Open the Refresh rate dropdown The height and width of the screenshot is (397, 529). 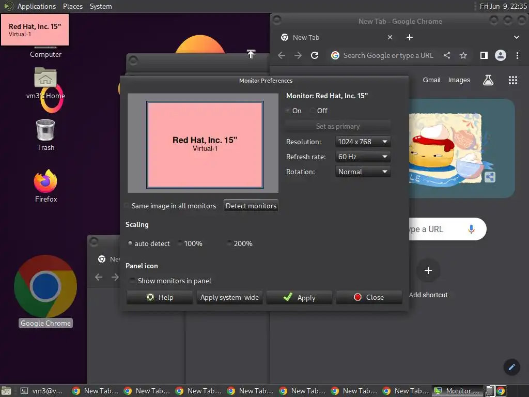pos(363,157)
